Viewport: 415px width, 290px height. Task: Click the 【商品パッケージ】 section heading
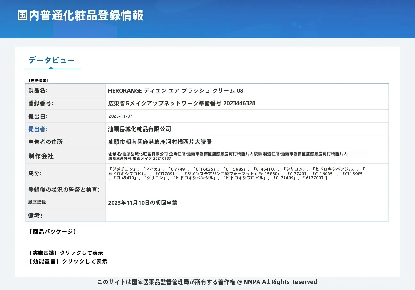53,232
